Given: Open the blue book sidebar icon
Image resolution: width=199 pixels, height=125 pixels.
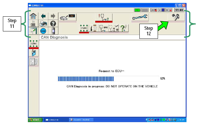Looking at the screenshot, I should click(34, 53).
